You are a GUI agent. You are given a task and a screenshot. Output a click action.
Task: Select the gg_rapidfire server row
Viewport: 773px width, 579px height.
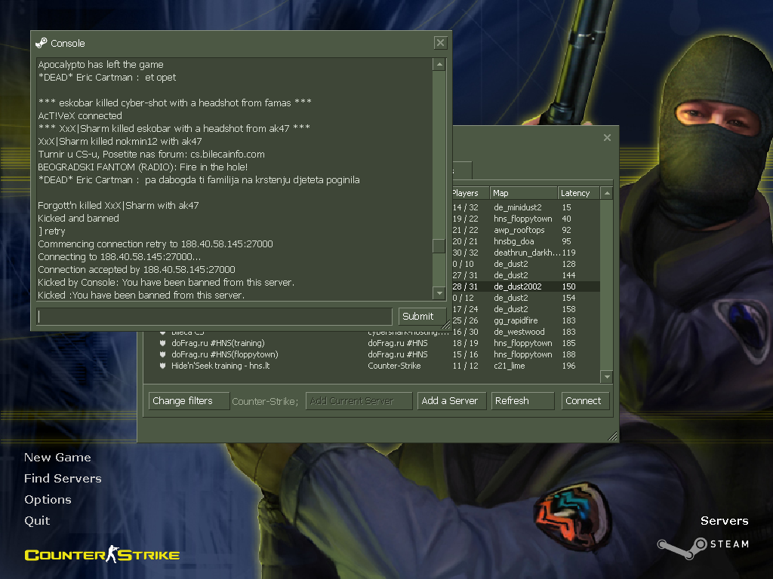[525, 320]
